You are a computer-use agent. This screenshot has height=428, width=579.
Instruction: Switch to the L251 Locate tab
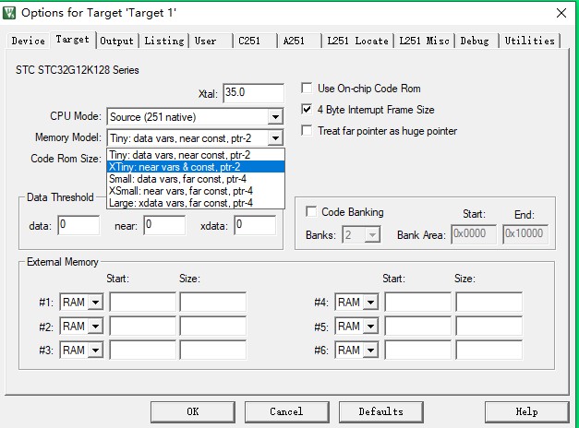(357, 41)
